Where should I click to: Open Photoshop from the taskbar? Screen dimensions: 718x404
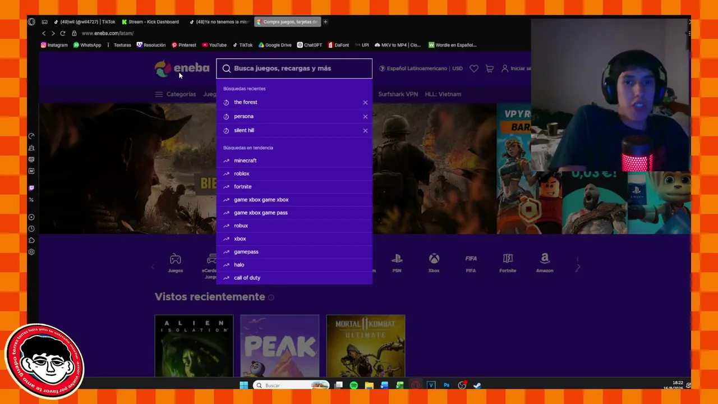[x=447, y=385]
